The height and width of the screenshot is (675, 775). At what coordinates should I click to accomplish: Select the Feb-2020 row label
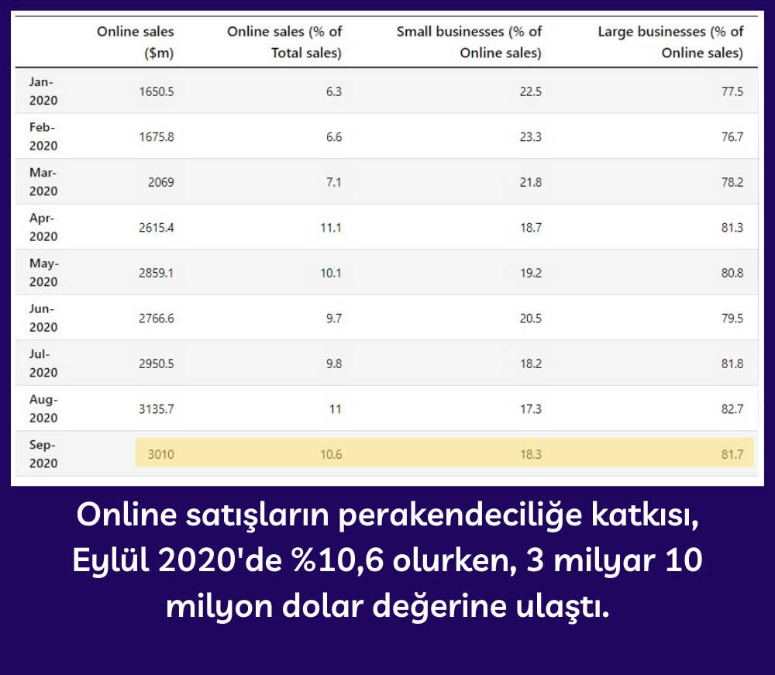(x=43, y=136)
